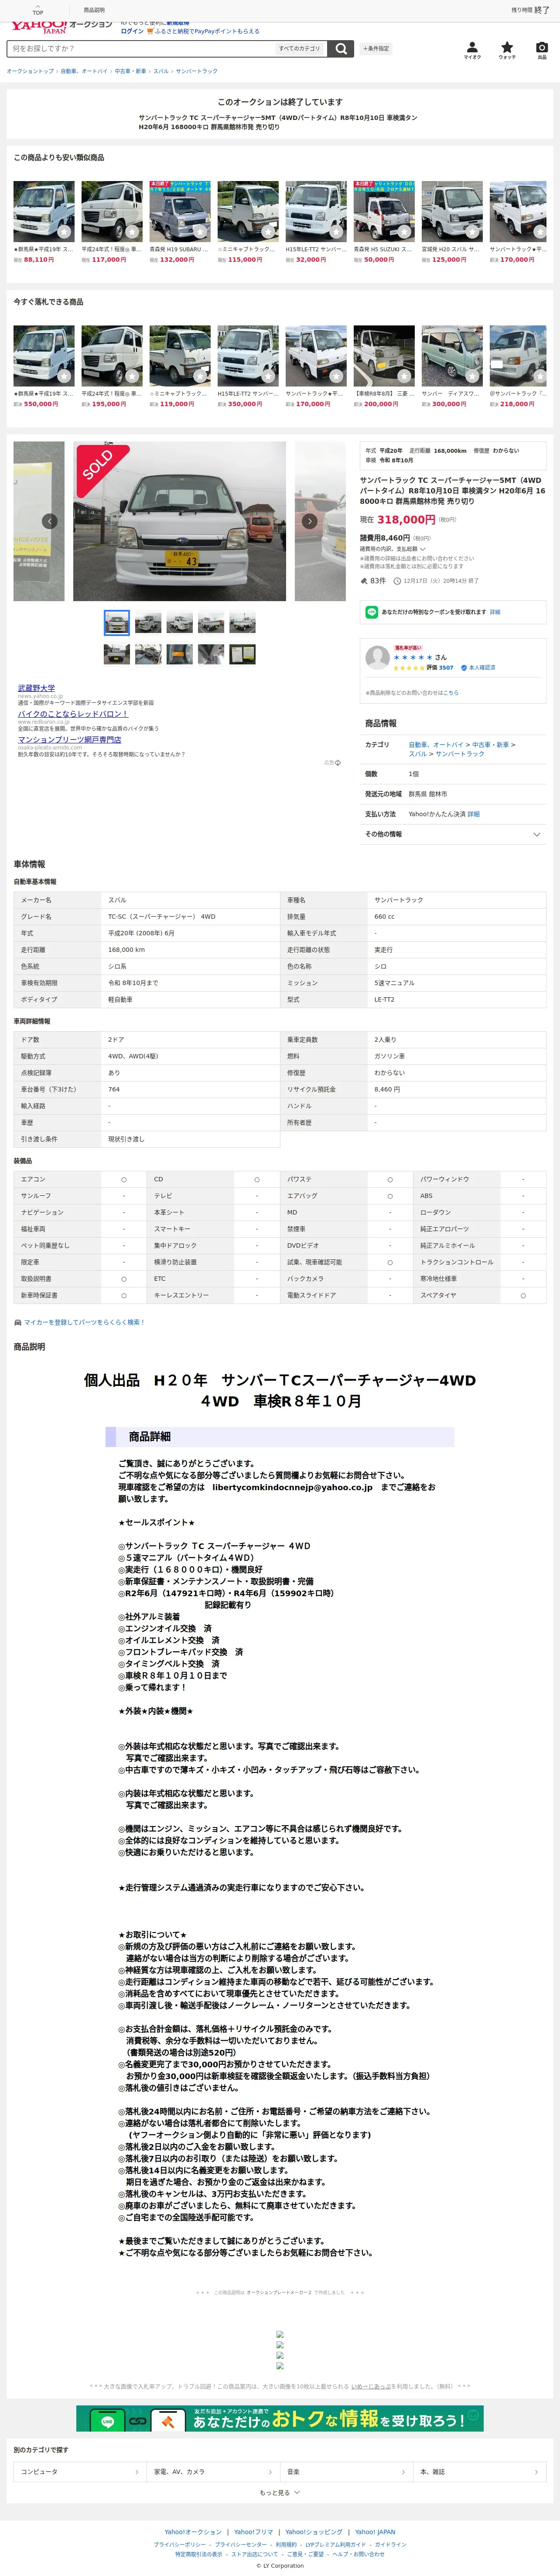Screen dimensions: 560x2576
Task: Click 自動車、オートバイ breadcrumb link
Action: click(x=84, y=71)
